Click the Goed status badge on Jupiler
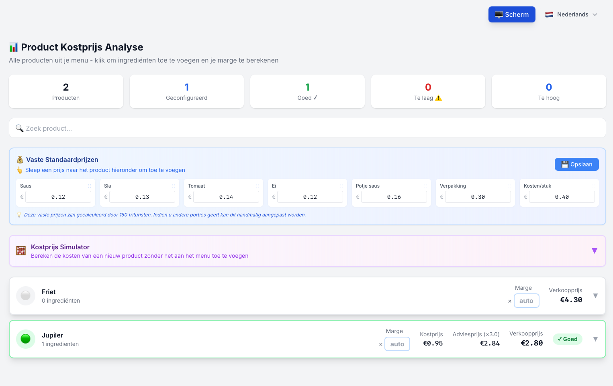This screenshot has height=386, width=613. pyautogui.click(x=567, y=339)
